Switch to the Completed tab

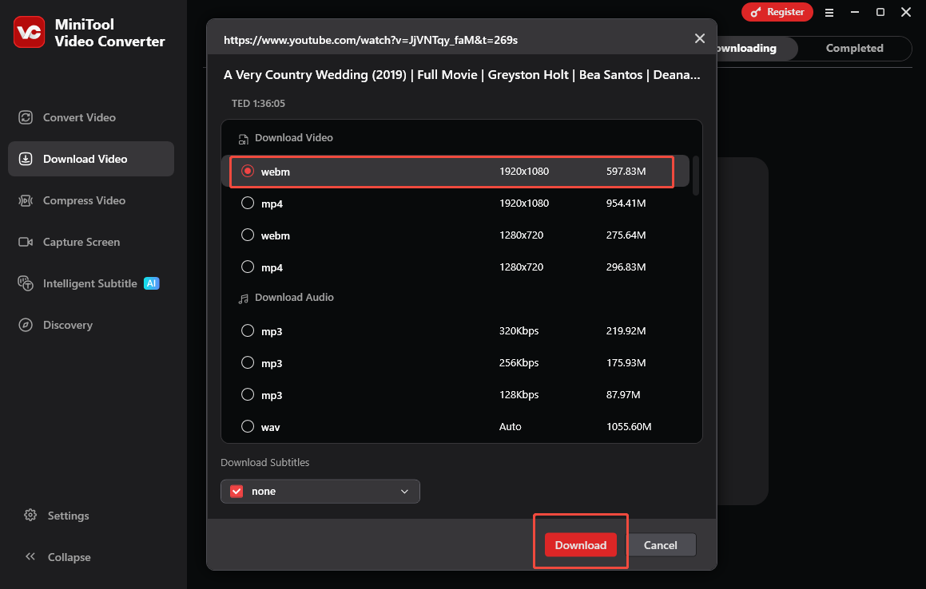(x=853, y=48)
